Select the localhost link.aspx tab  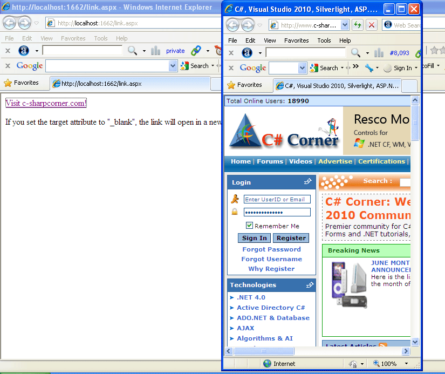tap(131, 84)
